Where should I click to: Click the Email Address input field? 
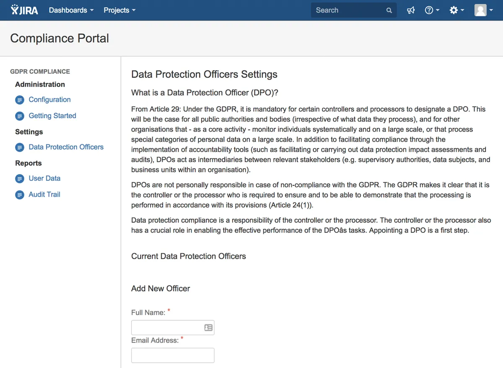(x=173, y=355)
